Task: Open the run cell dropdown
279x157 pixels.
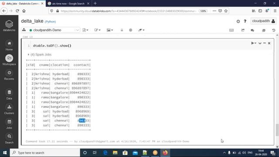Action: 254,43
